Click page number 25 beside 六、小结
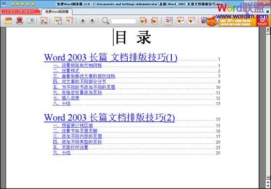271x189 pixels. [218, 153]
